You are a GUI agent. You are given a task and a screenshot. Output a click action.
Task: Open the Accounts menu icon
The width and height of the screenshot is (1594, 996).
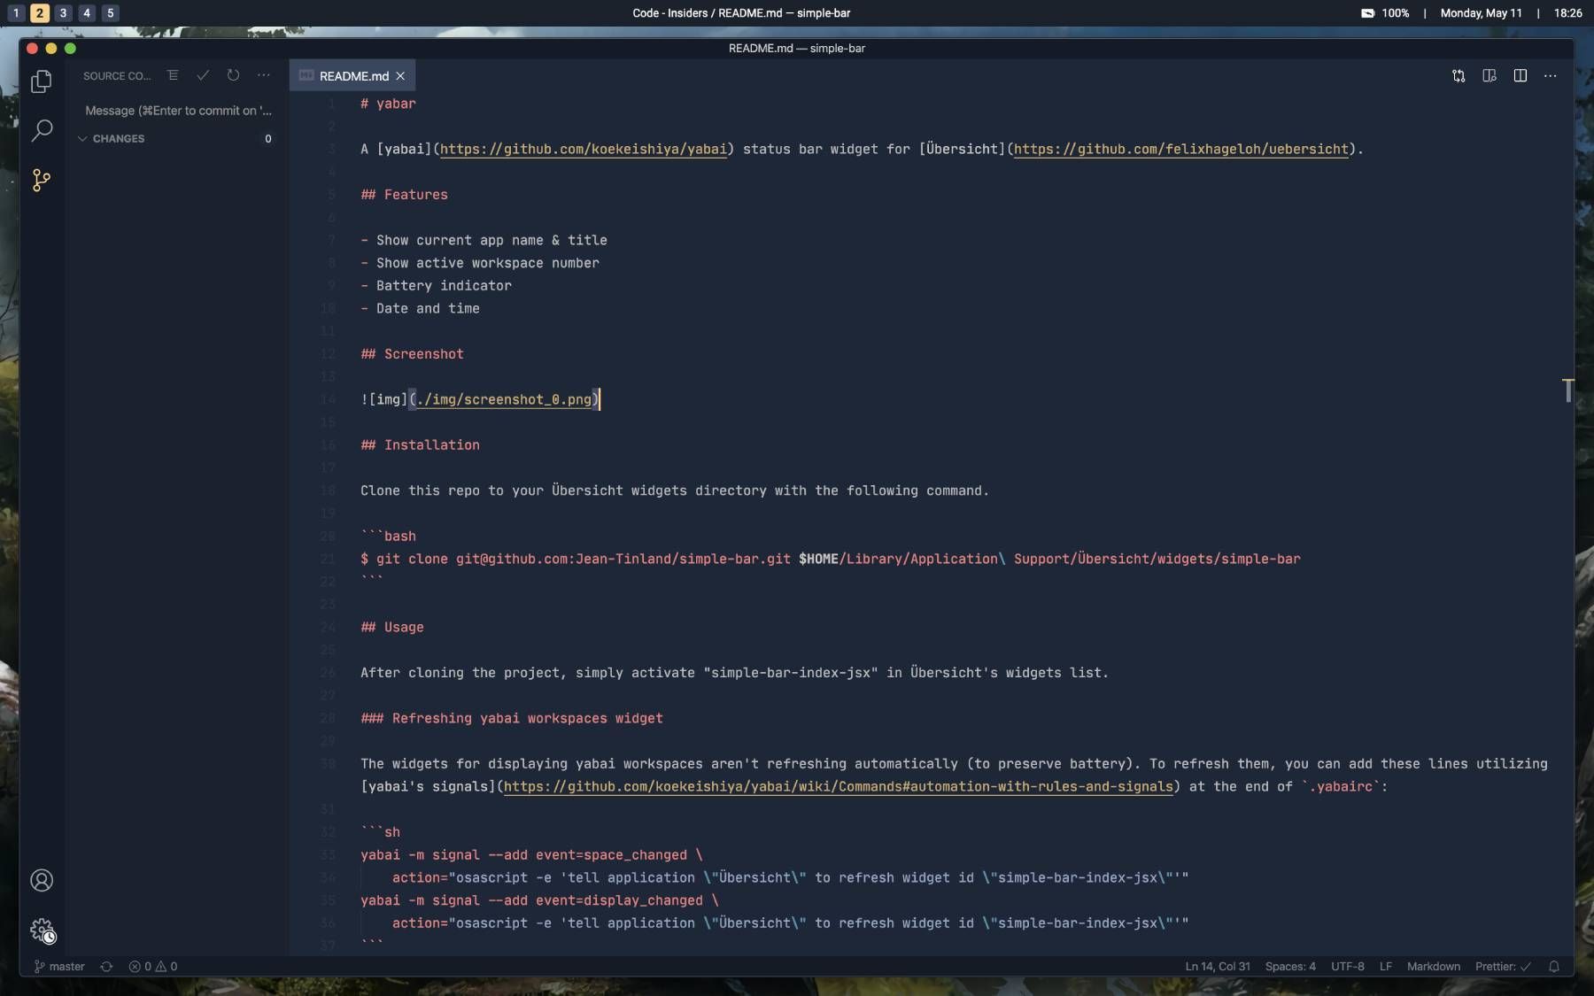[42, 880]
